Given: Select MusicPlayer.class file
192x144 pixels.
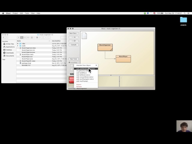Looking at the screenshot, I should [x=41, y=55].
